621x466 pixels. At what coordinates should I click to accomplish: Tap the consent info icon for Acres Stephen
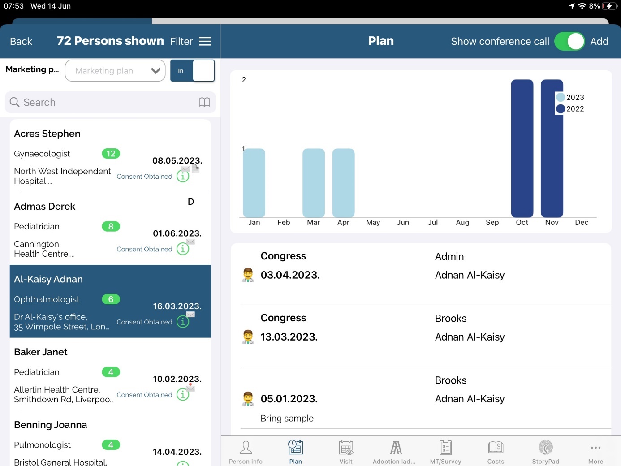(x=183, y=176)
